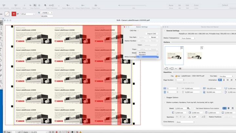Screen dimensions: 236x133
Task: Open the Extra Stations None dropdown
Action: tap(185, 122)
